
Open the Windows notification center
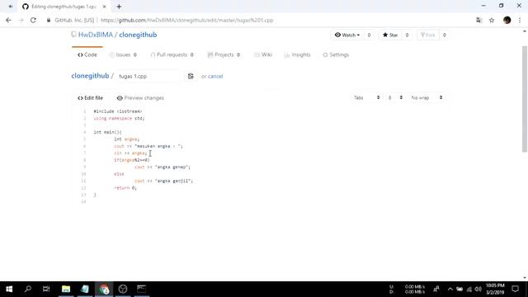(x=515, y=289)
